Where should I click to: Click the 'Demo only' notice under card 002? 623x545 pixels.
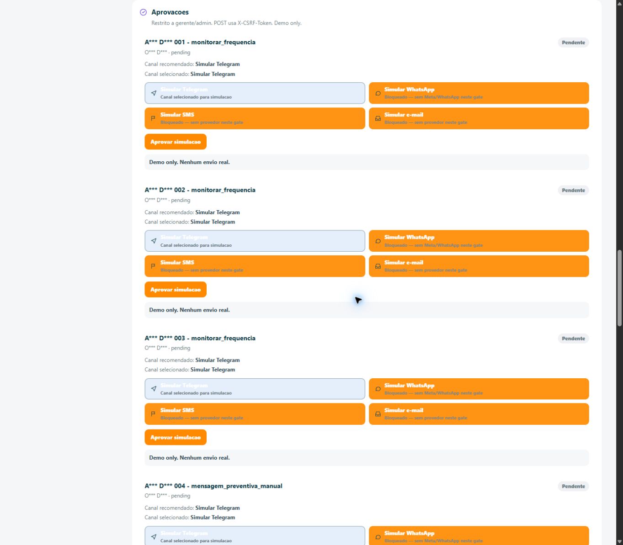click(x=367, y=310)
